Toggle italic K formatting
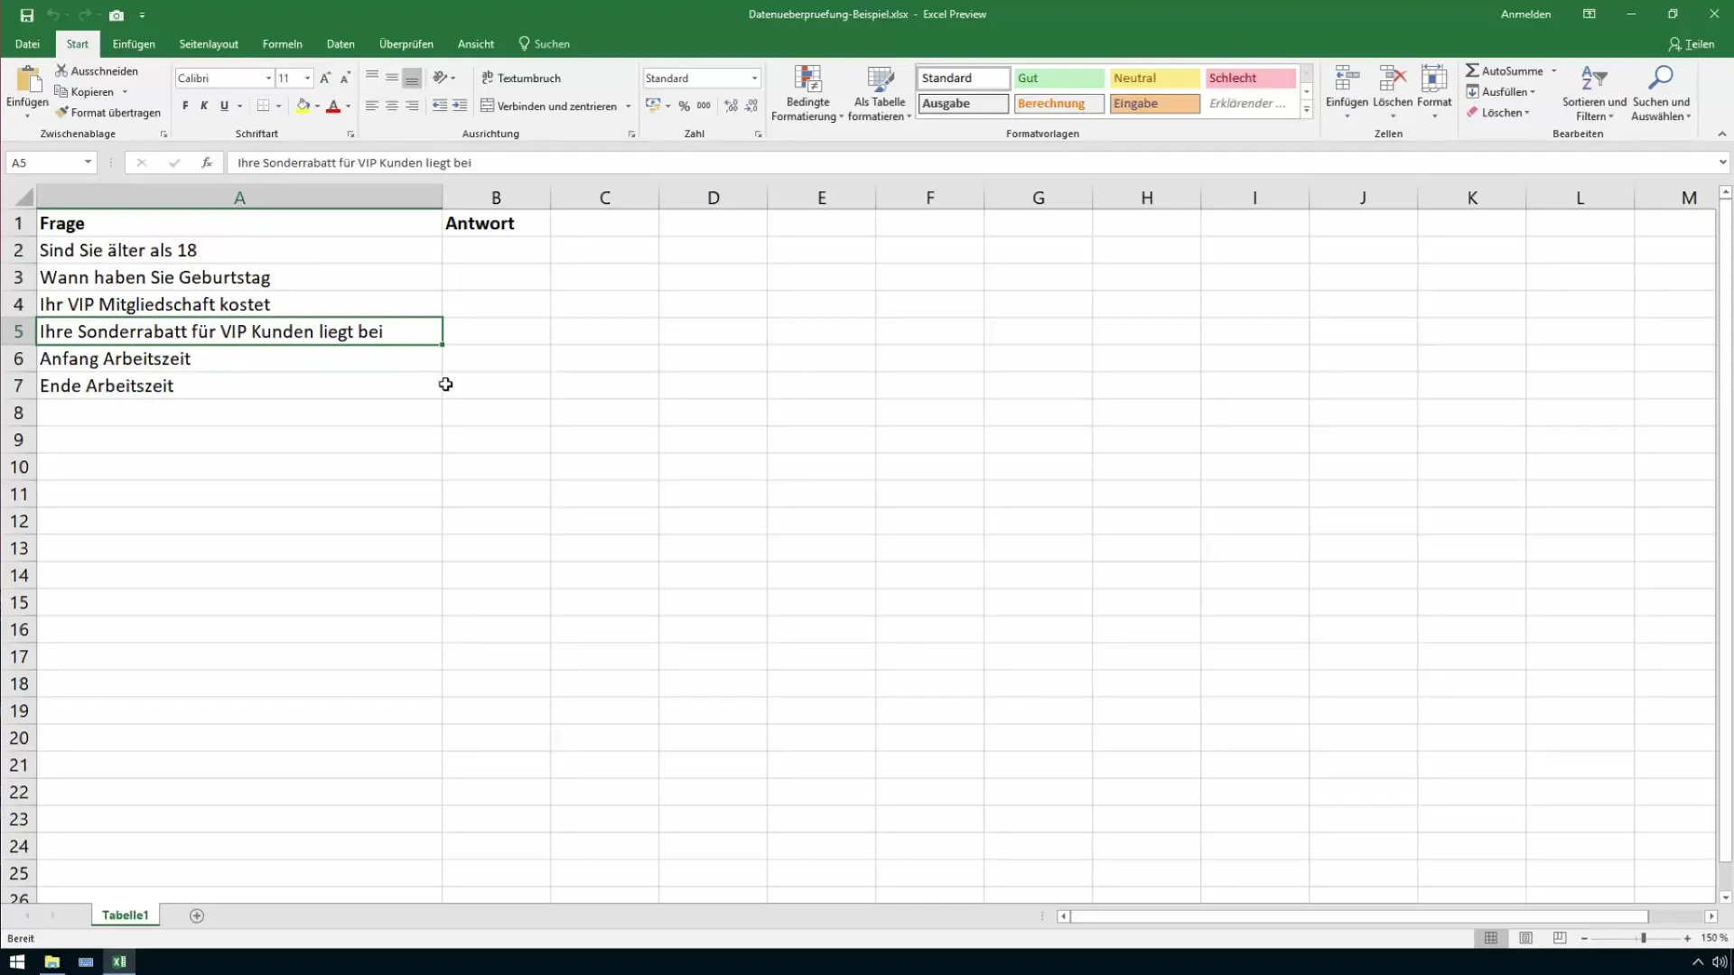 point(204,106)
